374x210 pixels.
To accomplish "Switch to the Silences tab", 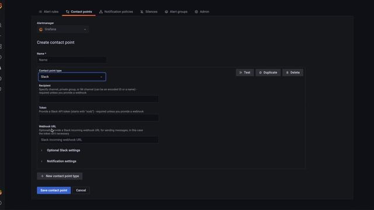I will [149, 12].
